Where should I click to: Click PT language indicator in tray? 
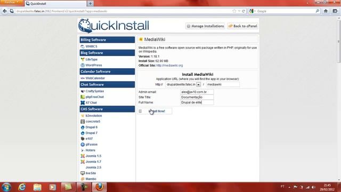pos(282,187)
